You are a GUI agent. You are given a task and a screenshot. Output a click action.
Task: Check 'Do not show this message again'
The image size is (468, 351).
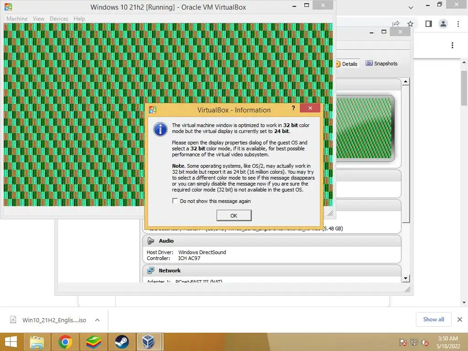pos(175,201)
